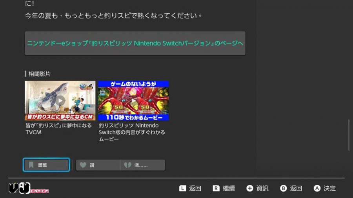Image resolution: width=353 pixels, height=198 pixels.
Task: Play the 皆が釣りスピに夢中になるCM video thumbnail
Action: click(60, 101)
